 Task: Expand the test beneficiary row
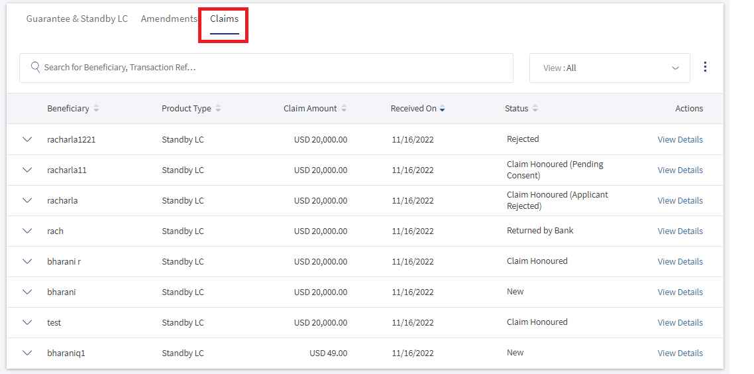(x=27, y=322)
